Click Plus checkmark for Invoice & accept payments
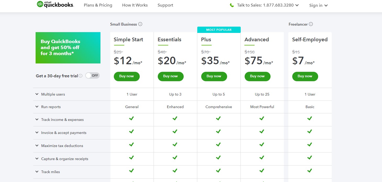 click(218, 131)
